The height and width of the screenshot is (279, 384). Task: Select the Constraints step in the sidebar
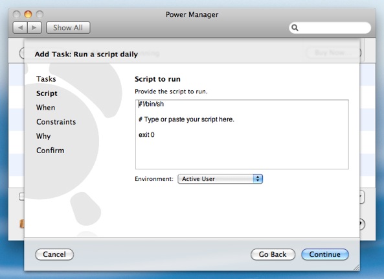56,122
